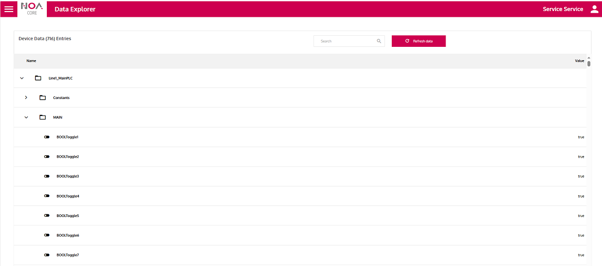602x266 pixels.
Task: Click the toggle icon beside BOOLToggle6
Action: (47, 235)
